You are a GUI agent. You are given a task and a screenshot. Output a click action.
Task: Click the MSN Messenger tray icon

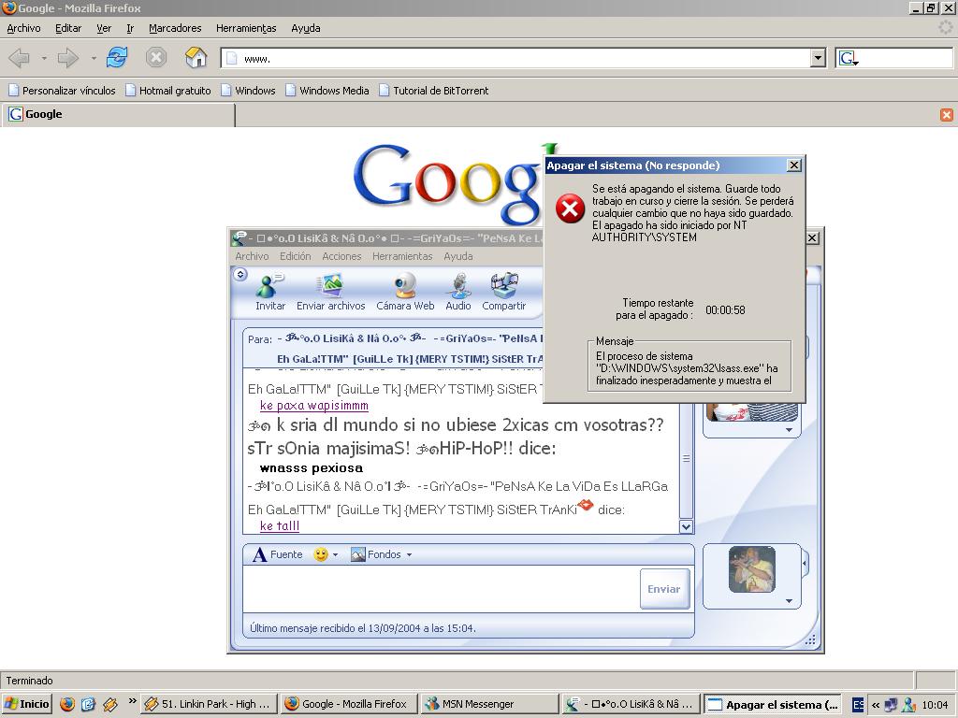[909, 705]
